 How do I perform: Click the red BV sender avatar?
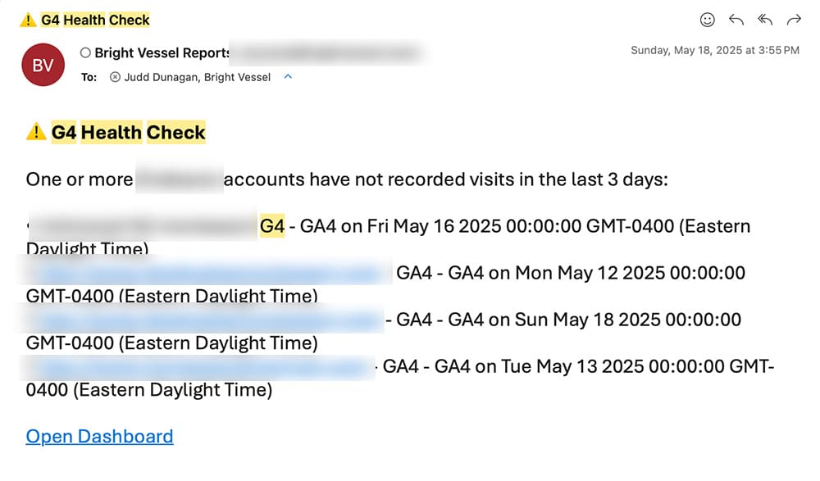(x=43, y=65)
